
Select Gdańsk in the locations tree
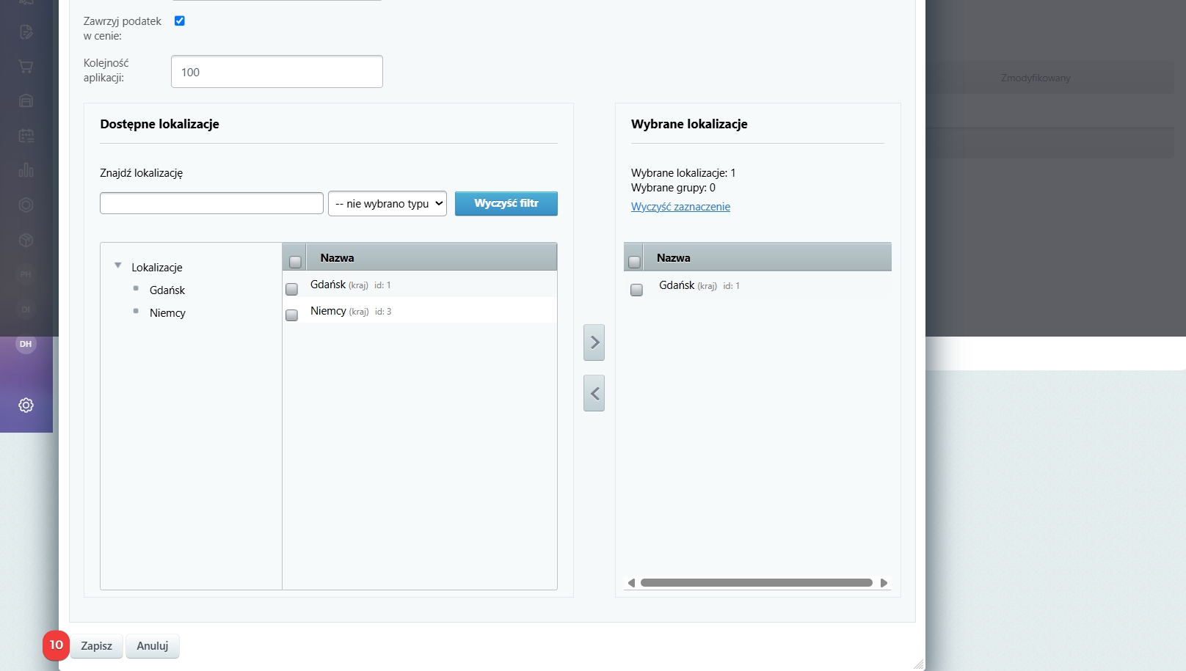[167, 290]
